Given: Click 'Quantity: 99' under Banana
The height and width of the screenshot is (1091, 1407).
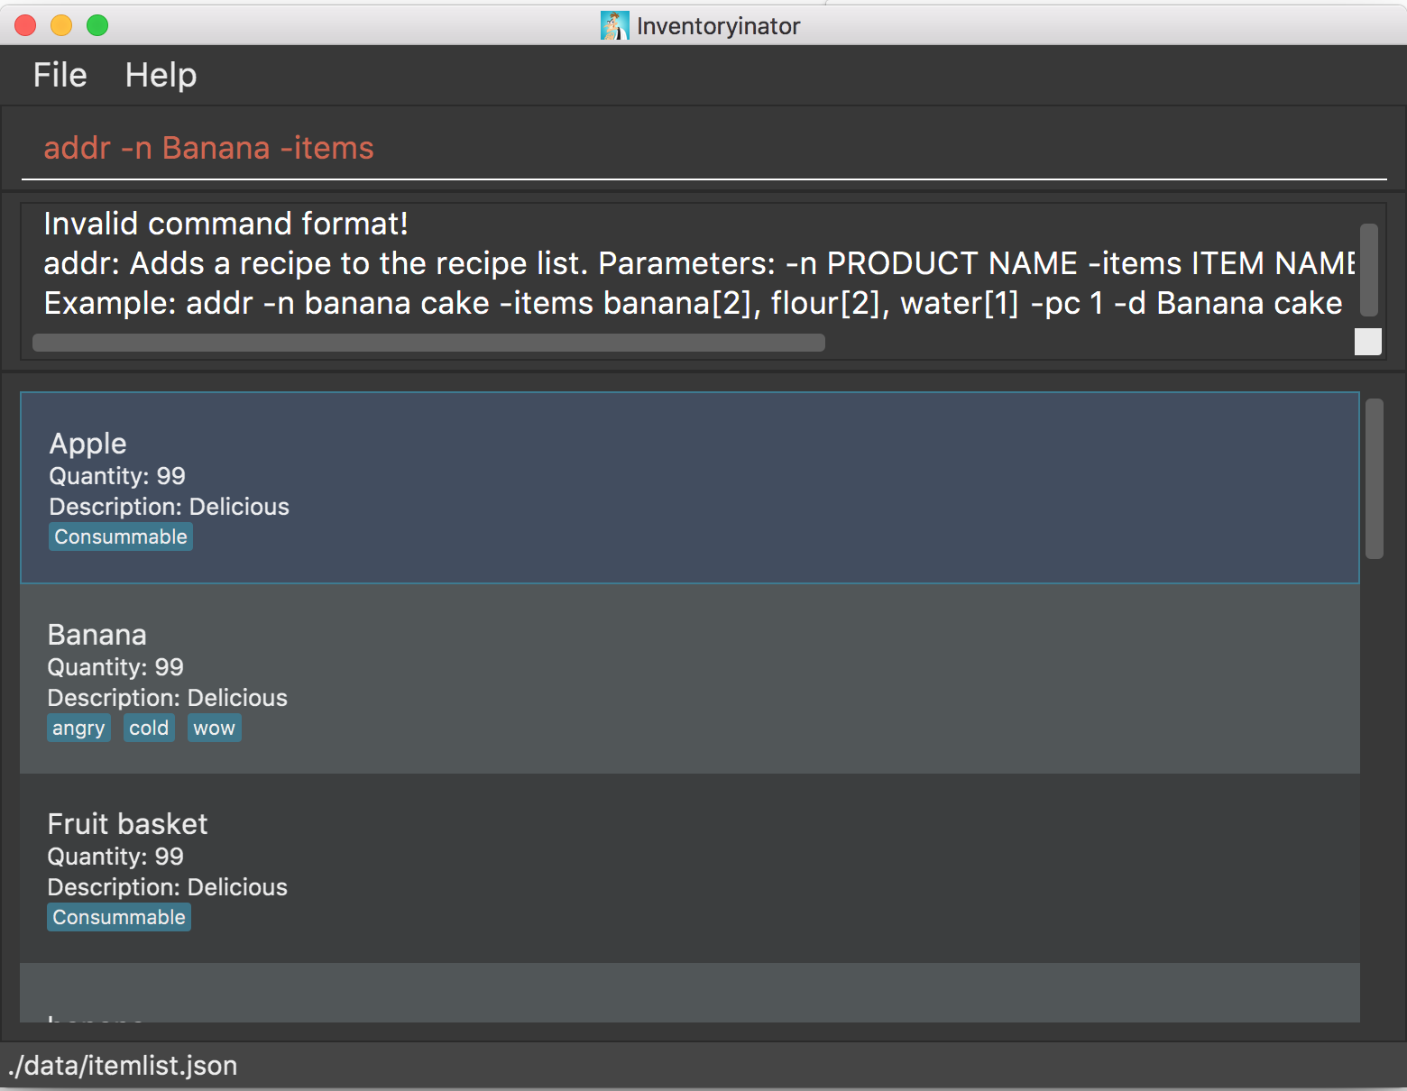Looking at the screenshot, I should coord(115,667).
